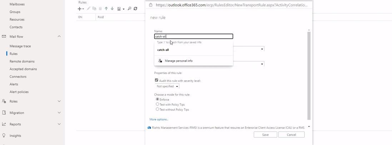Expand the Roles section in sidebar
This screenshot has width=392, height=145.
[x=59, y=101]
